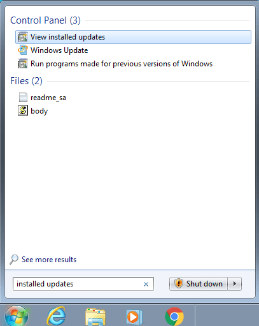
Task: Click the View installed updates icon
Action: (x=23, y=37)
